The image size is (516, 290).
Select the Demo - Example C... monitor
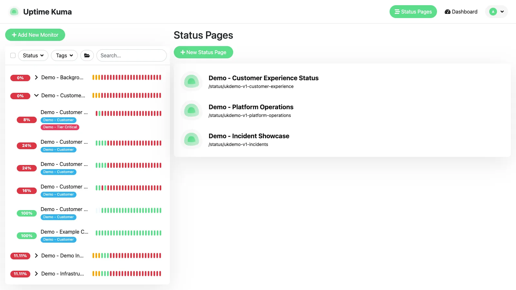64,232
